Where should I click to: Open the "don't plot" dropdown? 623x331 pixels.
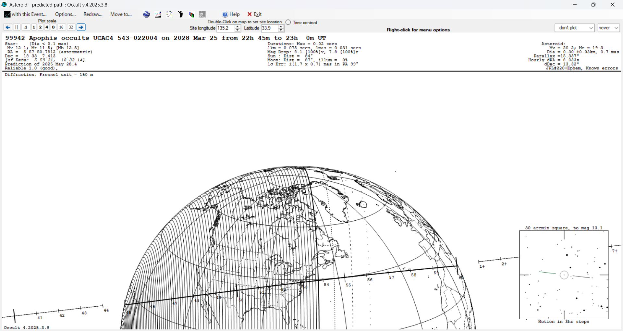coord(575,28)
